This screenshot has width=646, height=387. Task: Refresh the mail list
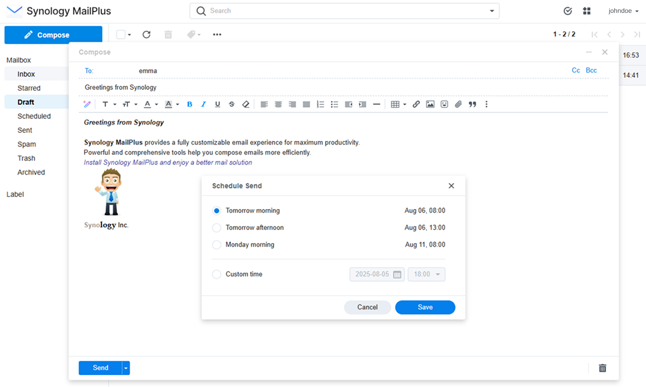pos(146,34)
